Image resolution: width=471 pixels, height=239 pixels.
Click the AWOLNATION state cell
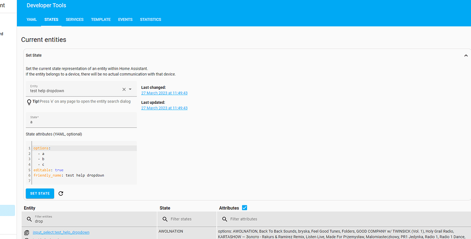pos(171,231)
